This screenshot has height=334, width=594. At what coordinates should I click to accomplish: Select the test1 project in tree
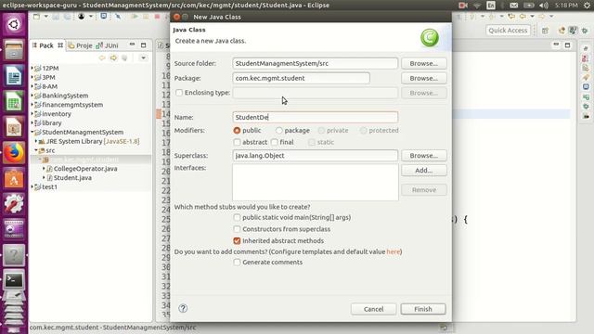coord(49,186)
